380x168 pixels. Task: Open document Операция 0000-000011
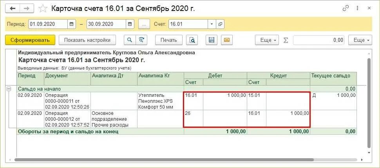tap(67, 101)
